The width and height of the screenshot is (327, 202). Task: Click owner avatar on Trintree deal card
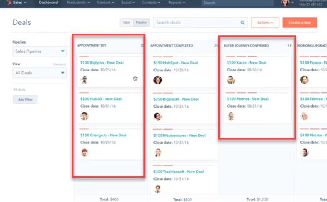[304, 116]
